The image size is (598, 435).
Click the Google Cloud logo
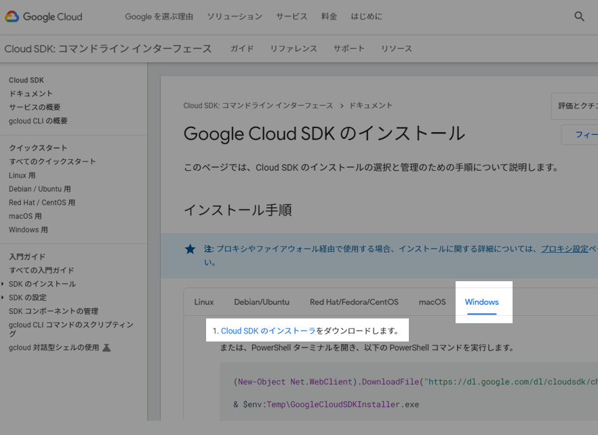point(43,17)
